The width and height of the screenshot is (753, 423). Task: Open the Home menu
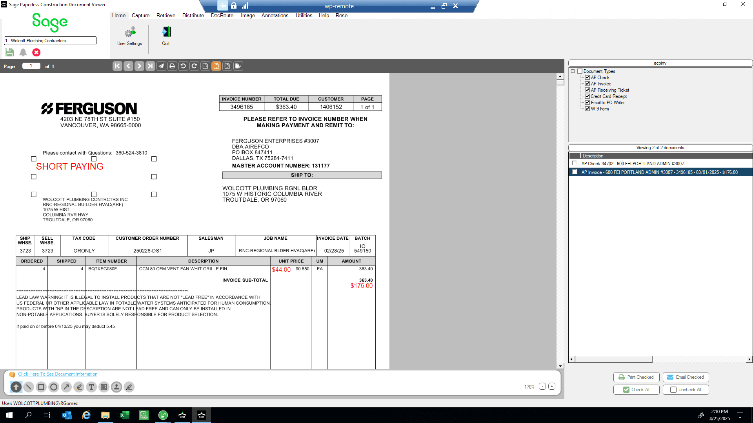(119, 16)
